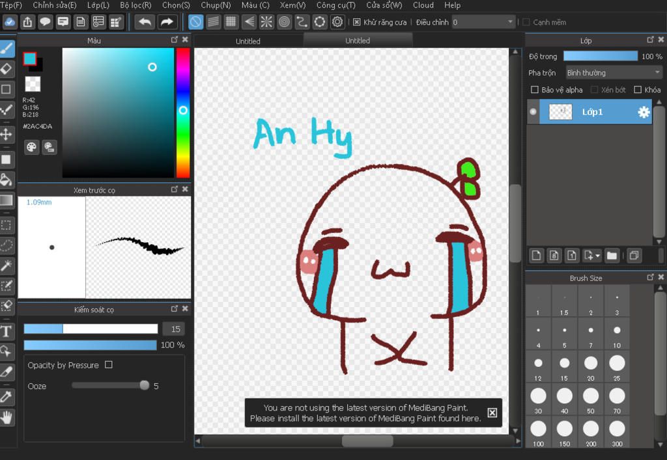Image resolution: width=667 pixels, height=460 pixels.
Task: Select the foreground cyan color swatch
Action: tap(29, 59)
